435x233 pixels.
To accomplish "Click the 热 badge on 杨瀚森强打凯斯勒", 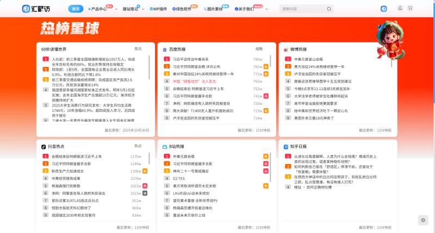I will coord(145,186).
